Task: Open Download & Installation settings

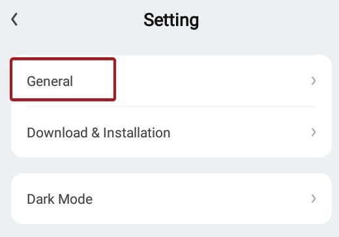Action: point(171,132)
